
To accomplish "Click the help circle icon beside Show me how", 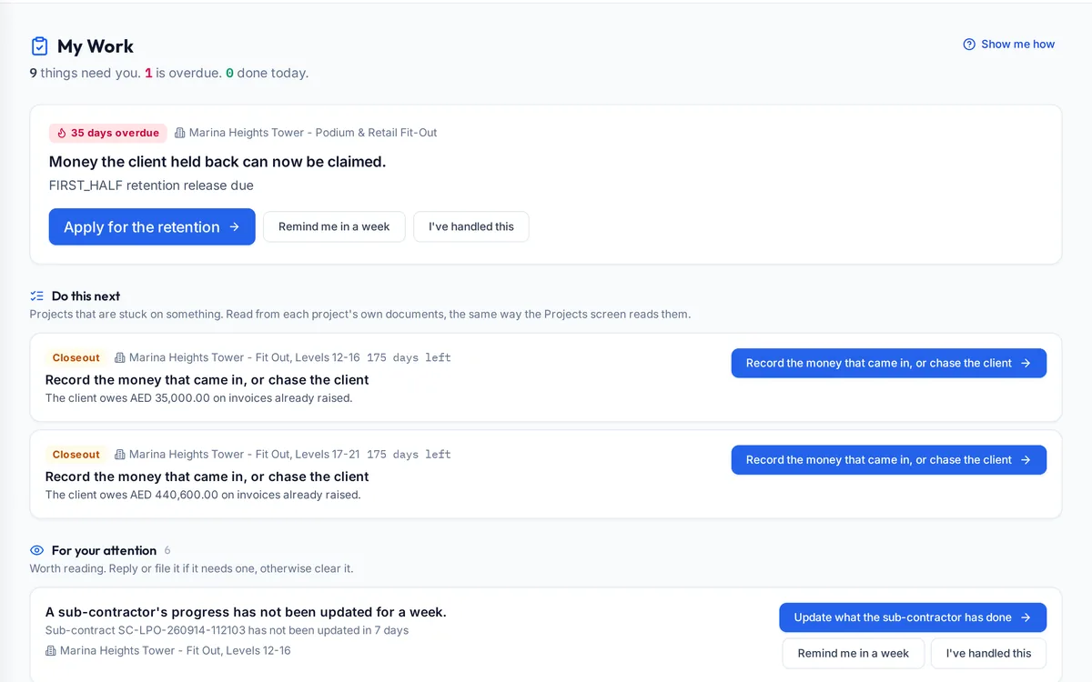I will (969, 44).
